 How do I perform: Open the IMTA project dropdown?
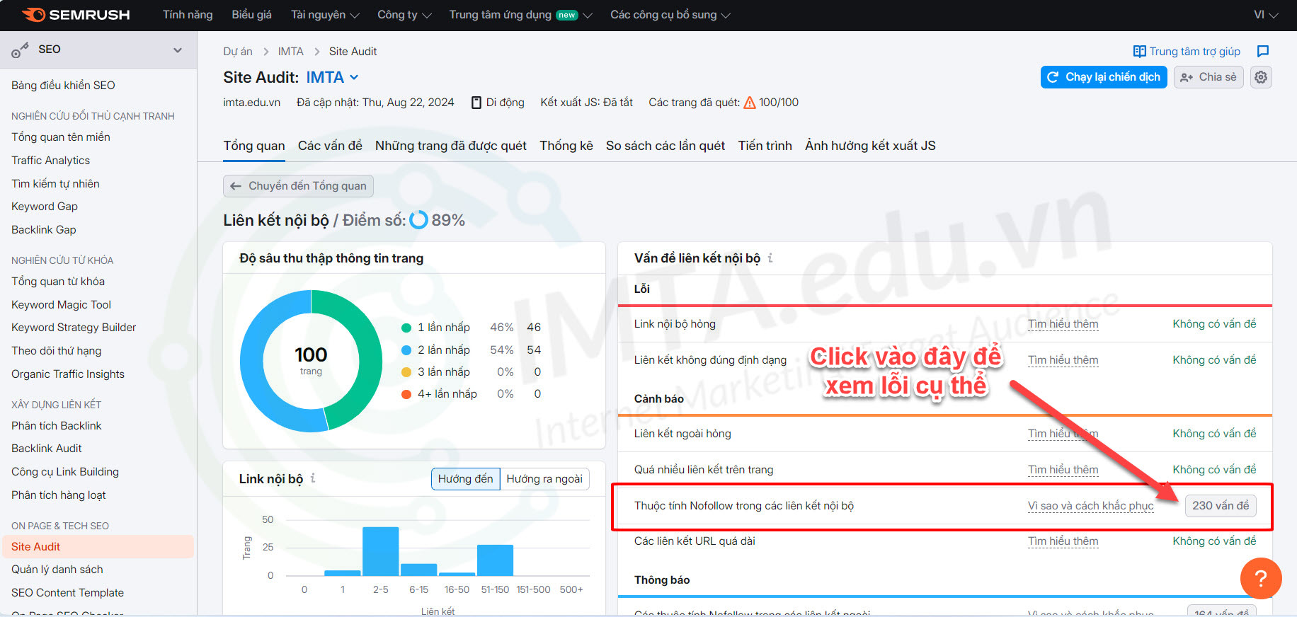point(333,77)
